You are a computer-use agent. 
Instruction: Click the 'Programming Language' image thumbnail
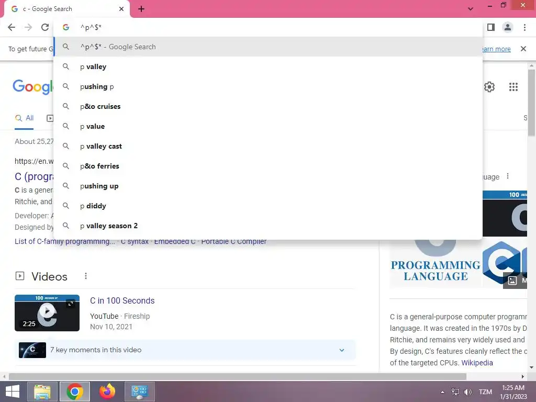[x=435, y=263]
